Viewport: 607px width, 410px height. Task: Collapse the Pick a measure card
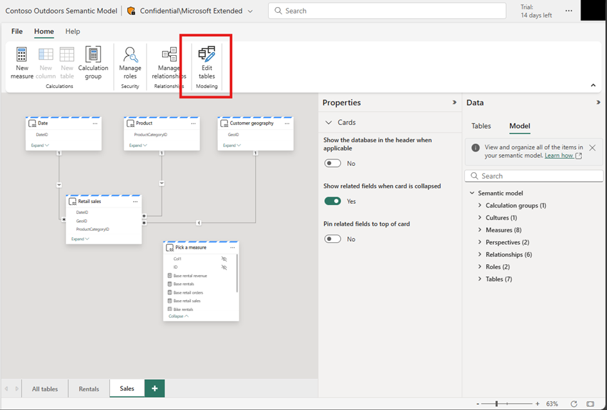coord(179,316)
